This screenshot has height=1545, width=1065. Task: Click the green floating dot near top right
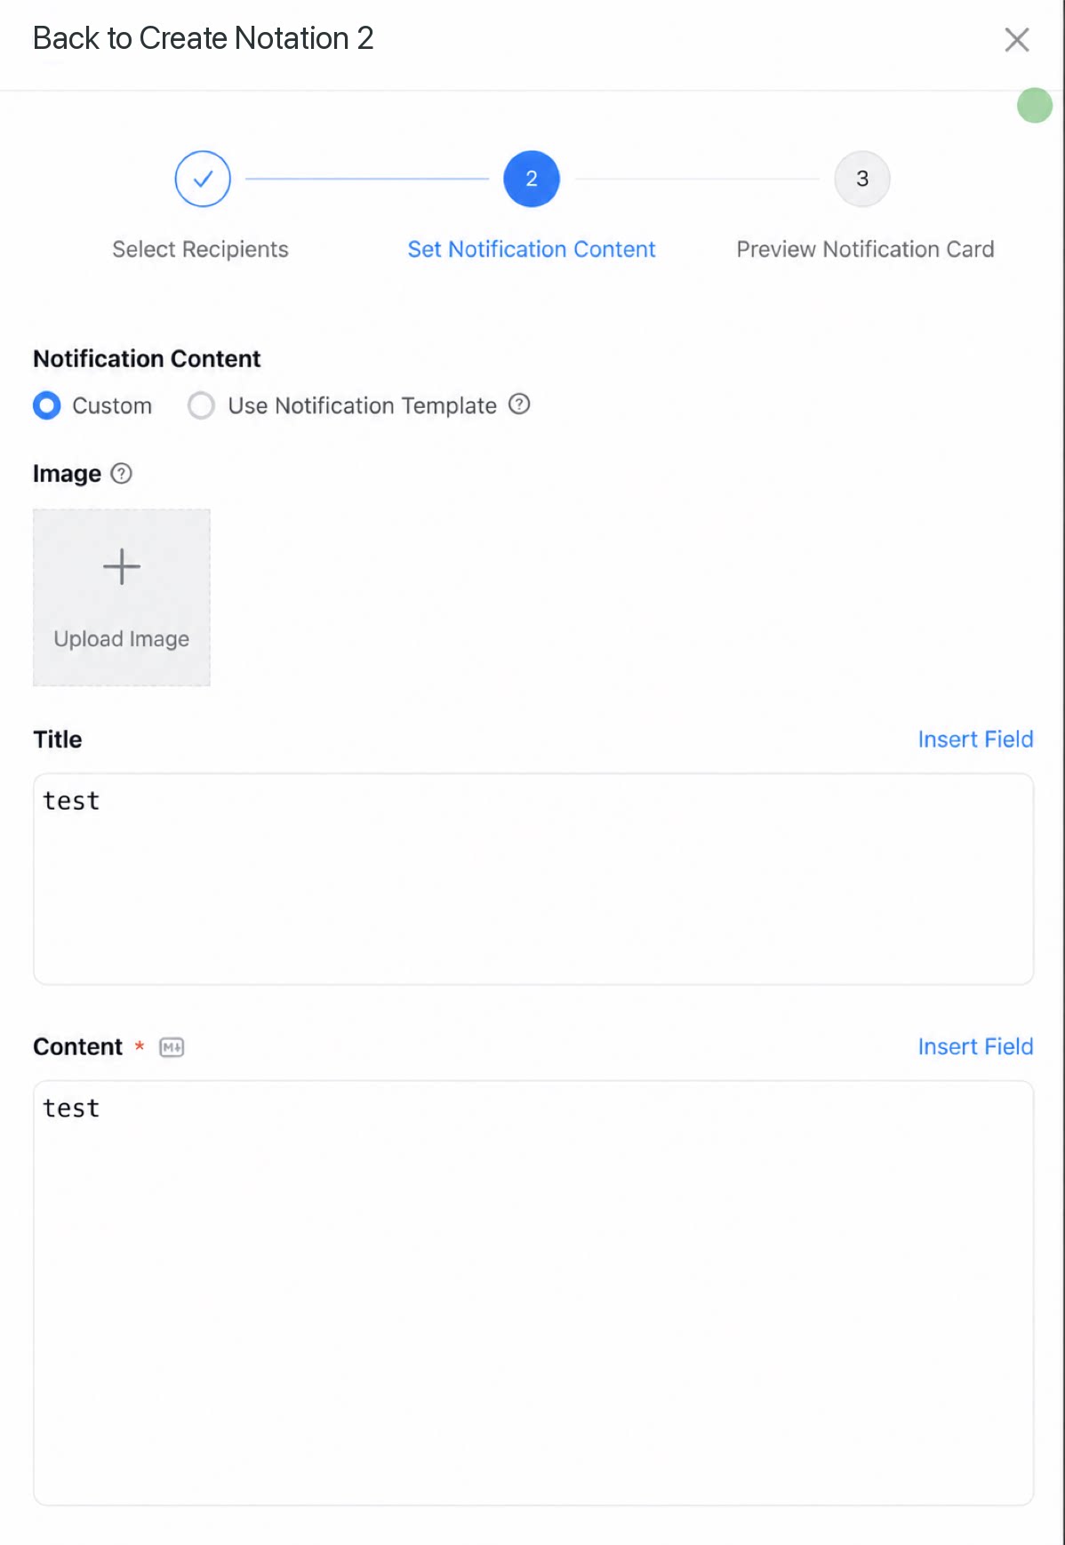pyautogui.click(x=1035, y=105)
